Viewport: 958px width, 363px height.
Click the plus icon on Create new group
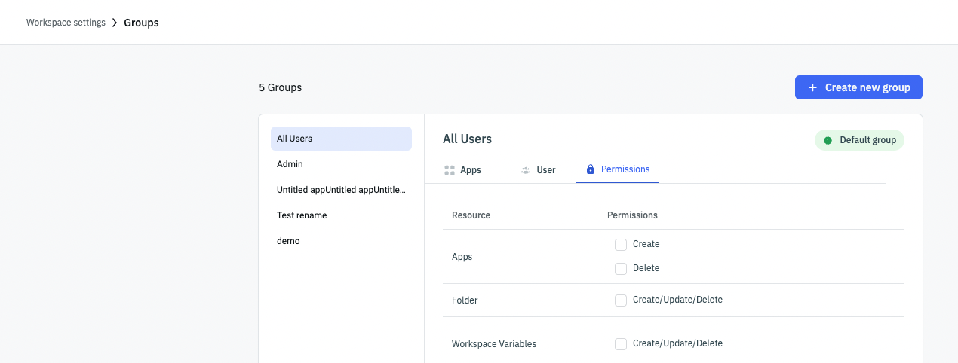click(x=812, y=88)
